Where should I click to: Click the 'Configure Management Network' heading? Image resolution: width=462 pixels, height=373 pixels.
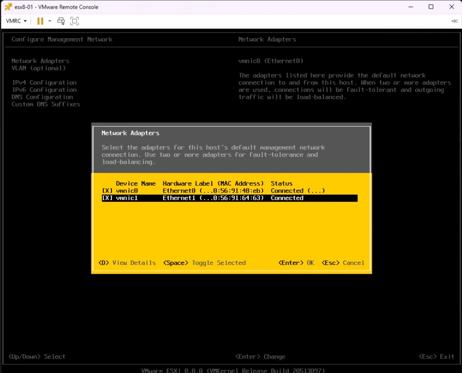click(62, 39)
